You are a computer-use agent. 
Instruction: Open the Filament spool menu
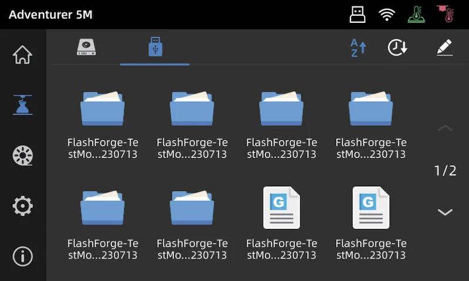[x=22, y=155]
